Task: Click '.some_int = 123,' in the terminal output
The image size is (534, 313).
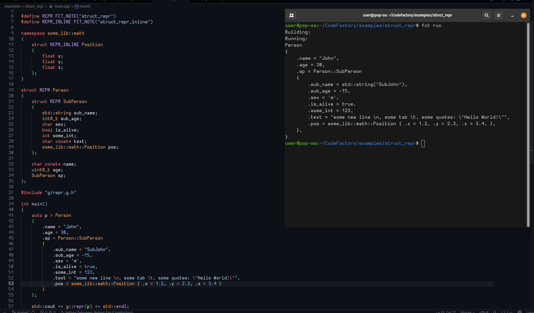Action: tap(331, 111)
